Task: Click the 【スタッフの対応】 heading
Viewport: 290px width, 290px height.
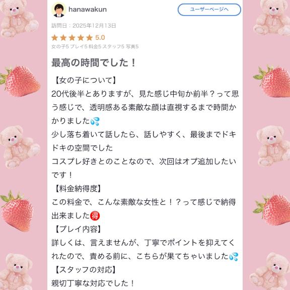Action: [85, 270]
